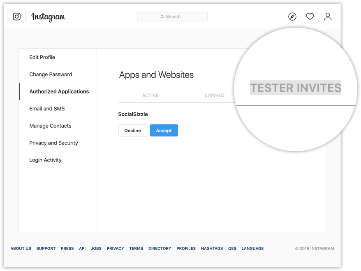Viewport: 361px width, 271px height.
Task: Click the magnifier icon in the search box
Action: (x=162, y=16)
